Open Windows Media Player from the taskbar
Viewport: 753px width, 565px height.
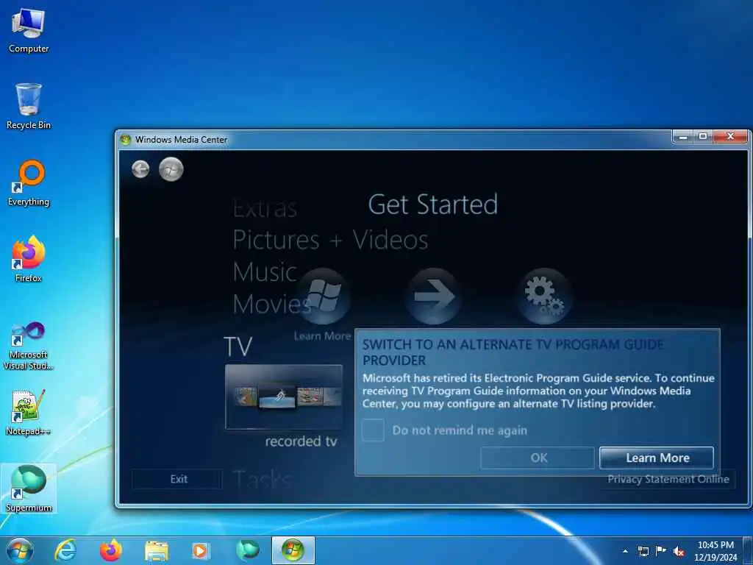point(200,551)
